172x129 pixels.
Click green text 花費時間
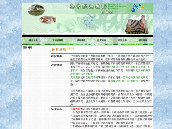click(x=93, y=77)
